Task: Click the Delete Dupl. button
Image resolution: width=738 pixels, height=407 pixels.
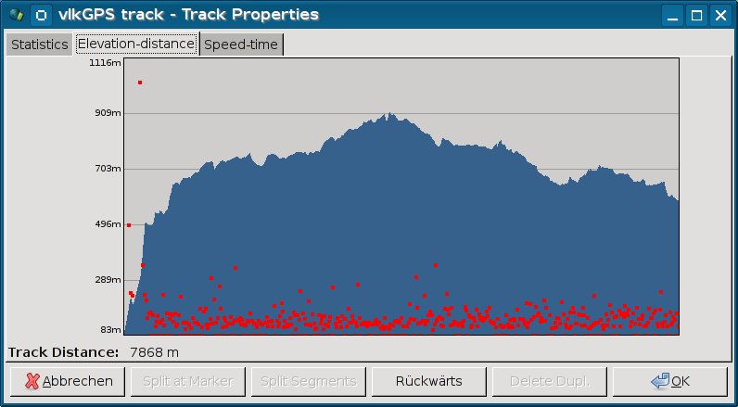Action: (550, 381)
